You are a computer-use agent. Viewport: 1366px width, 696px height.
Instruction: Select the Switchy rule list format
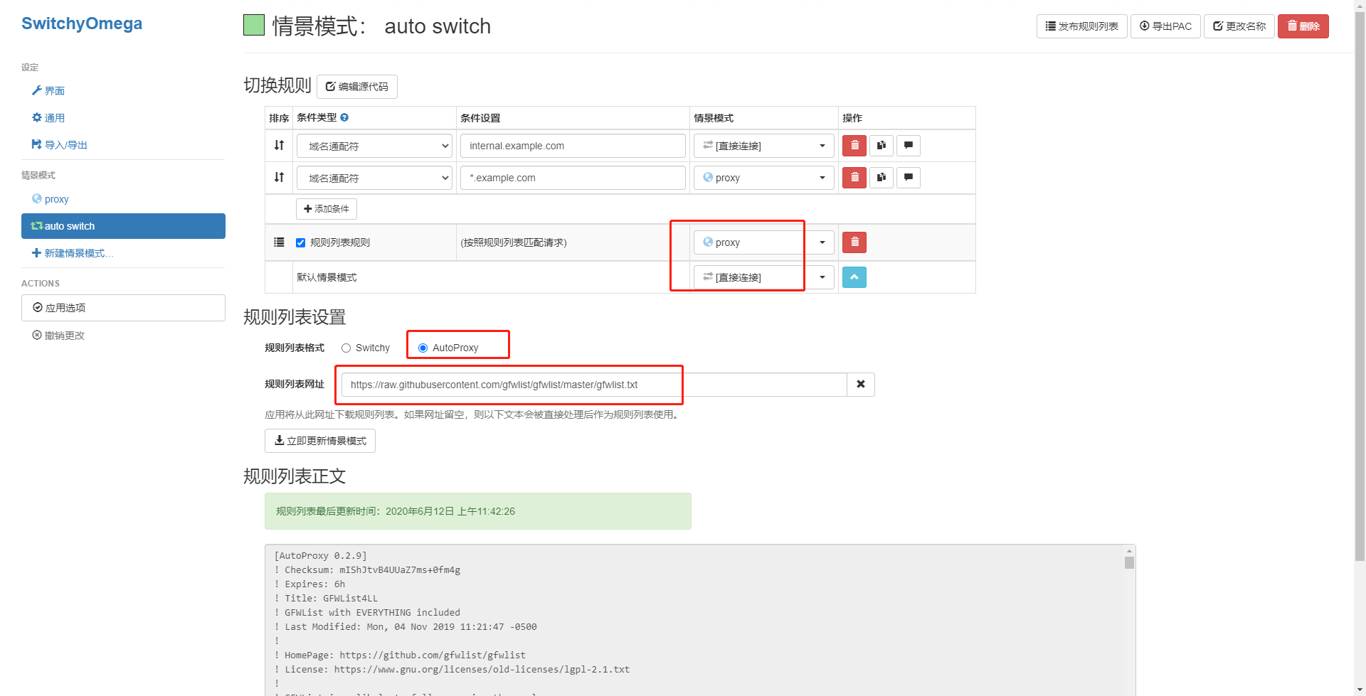(346, 348)
